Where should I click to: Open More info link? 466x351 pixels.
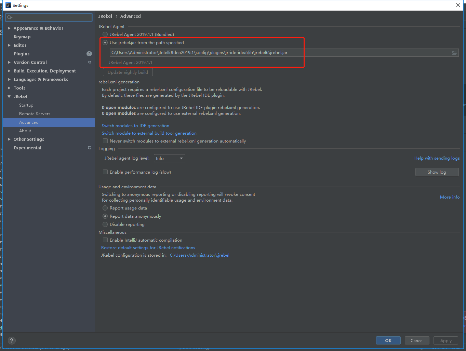click(x=450, y=197)
